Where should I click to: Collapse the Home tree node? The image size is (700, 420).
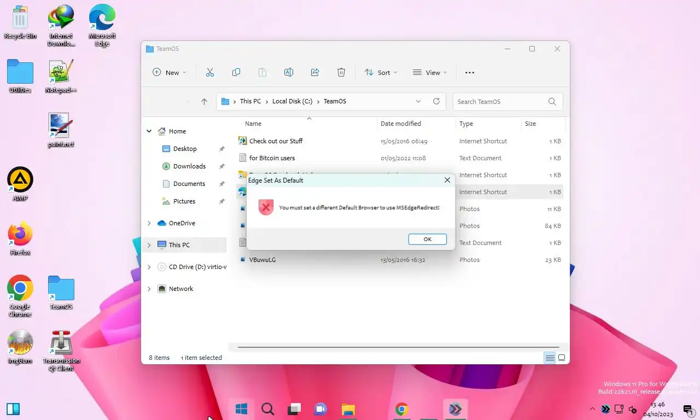click(149, 131)
